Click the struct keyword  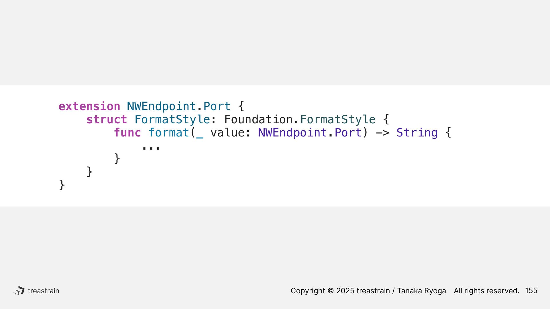(x=107, y=120)
